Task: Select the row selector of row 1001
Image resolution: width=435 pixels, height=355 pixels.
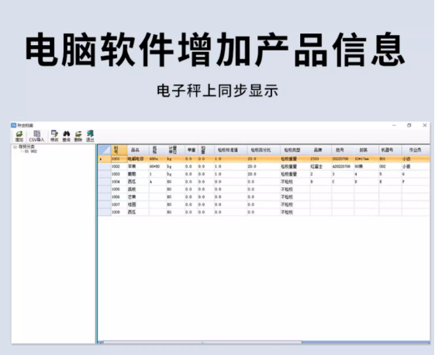Action: [105, 159]
